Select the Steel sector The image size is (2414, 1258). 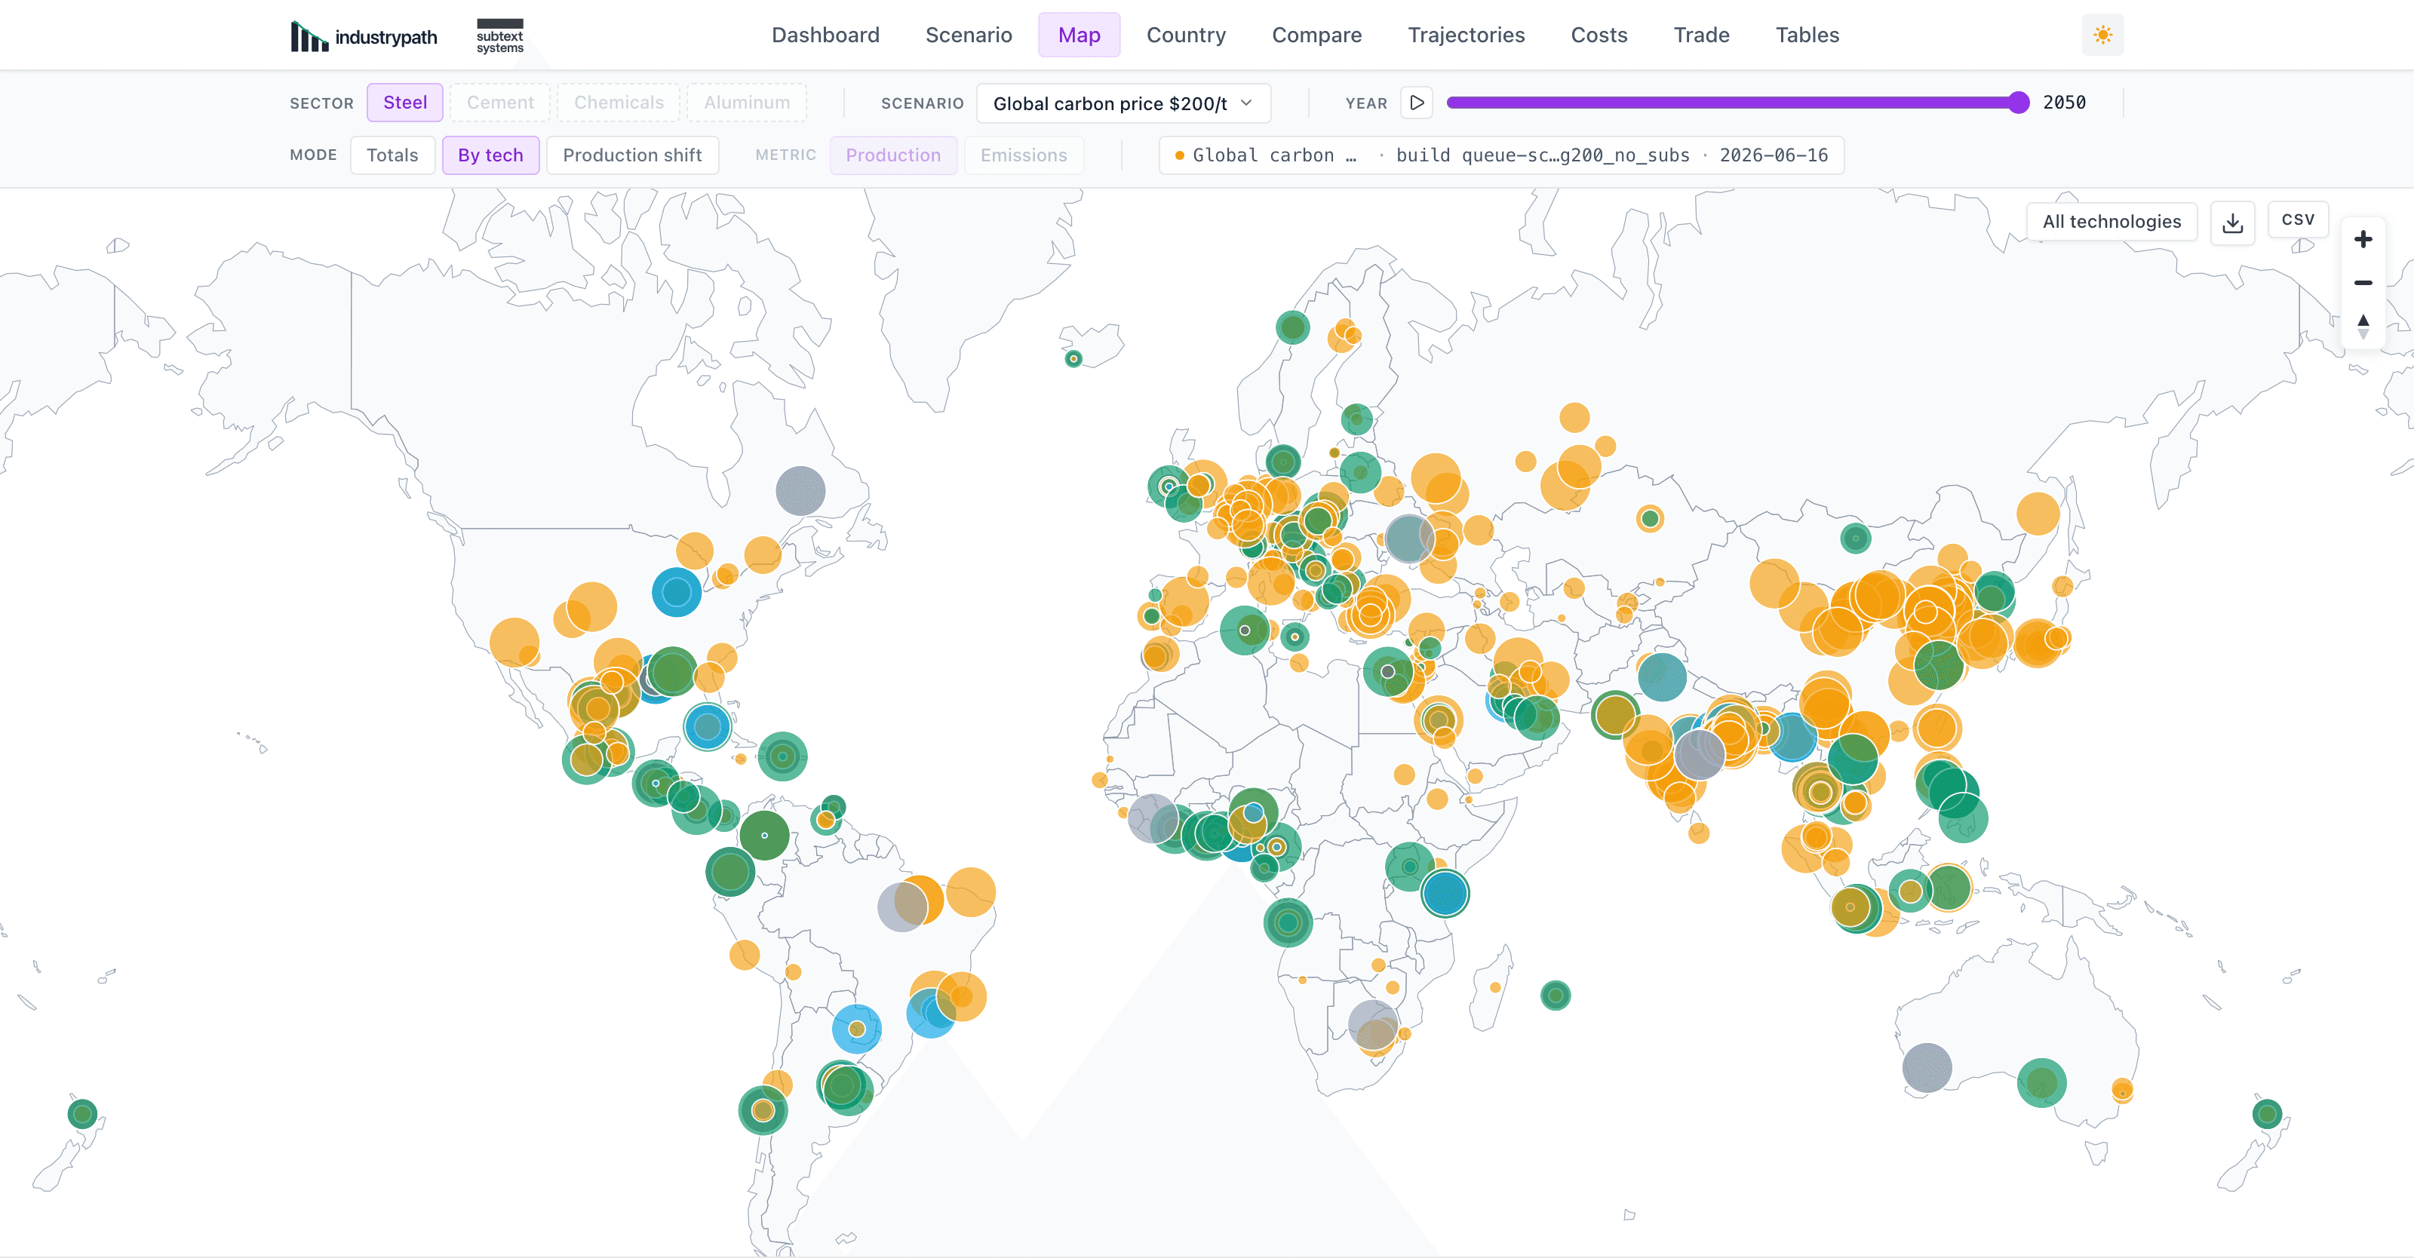(x=405, y=102)
